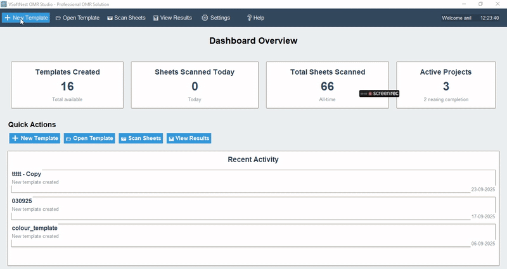The width and height of the screenshot is (507, 269).
Task: Click the plus icon in the top New Template menu
Action: [7, 18]
